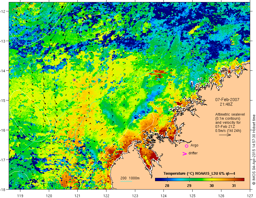
Task: Click the latitude axis label '-18'
Action: [3, 189]
